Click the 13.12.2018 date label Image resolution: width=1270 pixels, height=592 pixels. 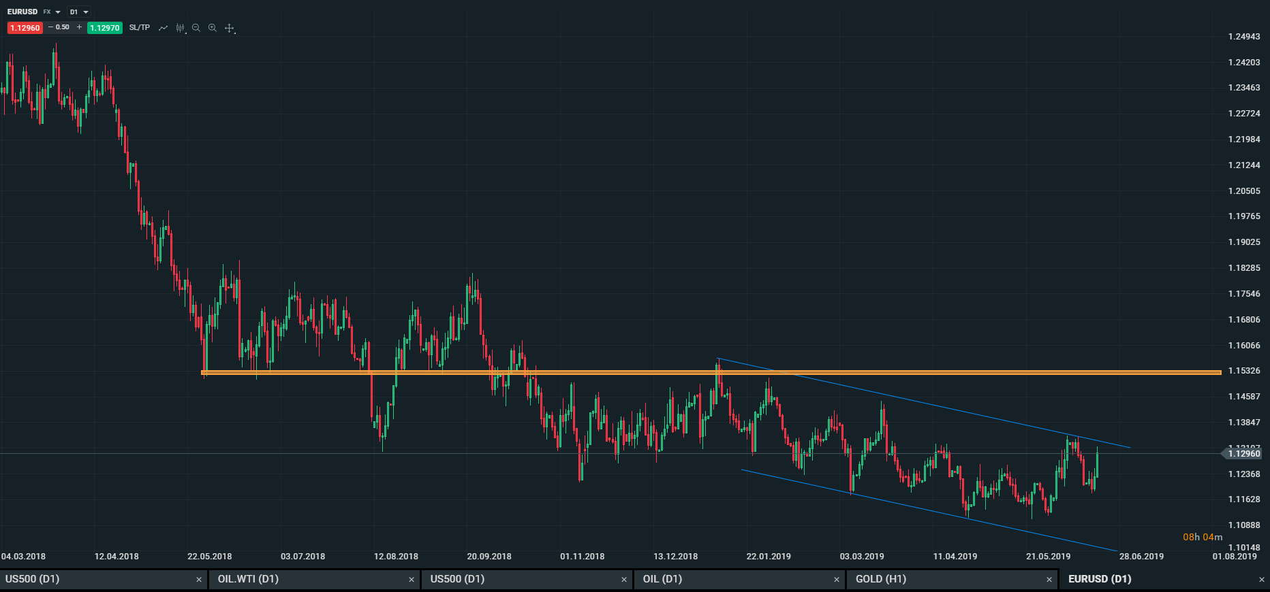pos(676,557)
